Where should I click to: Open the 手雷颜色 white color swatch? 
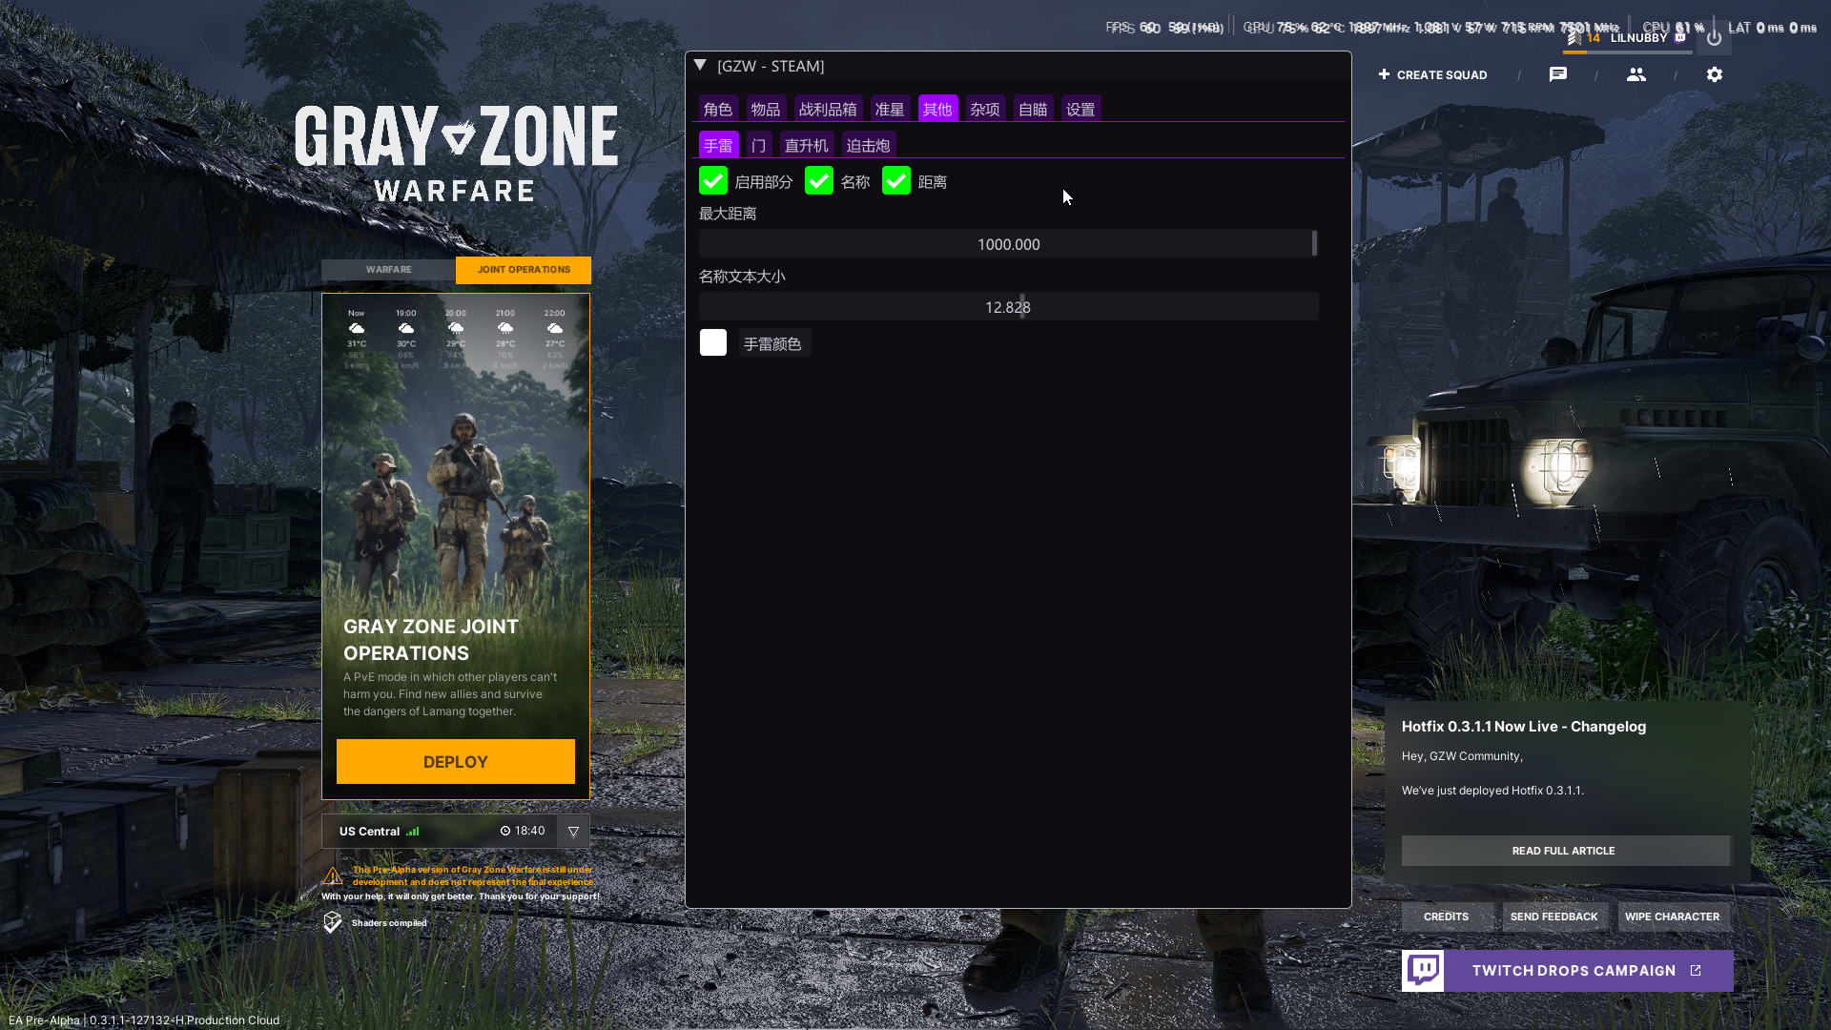(713, 343)
